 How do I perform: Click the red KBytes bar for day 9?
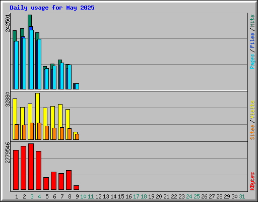(x=77, y=188)
